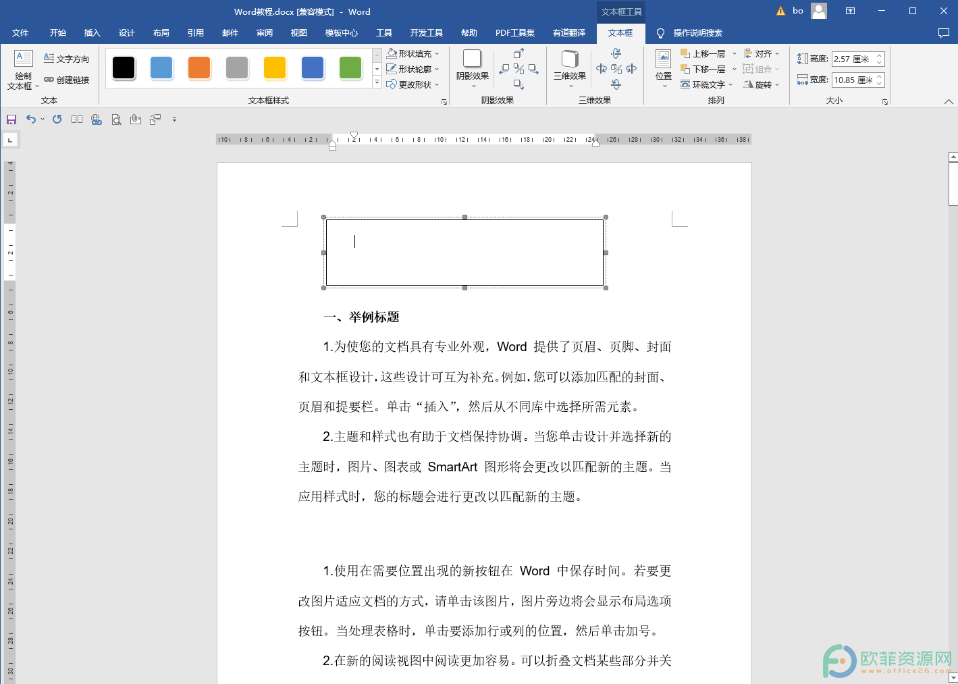Image resolution: width=958 pixels, height=684 pixels.
Task: Toggle 3D effect on/off center icon
Action: 616,69
